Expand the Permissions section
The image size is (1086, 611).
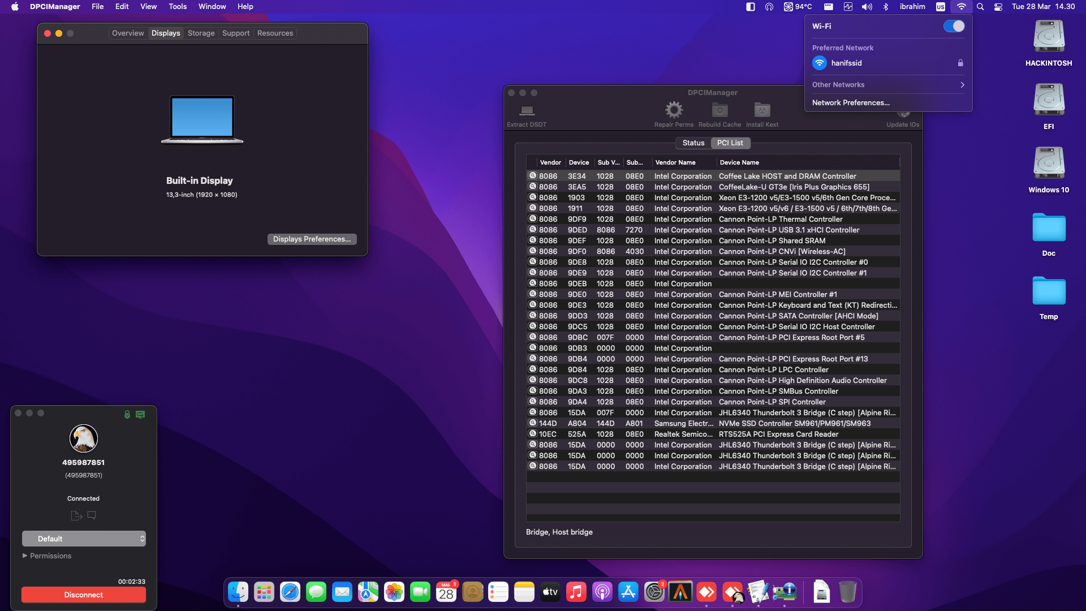pyautogui.click(x=51, y=556)
